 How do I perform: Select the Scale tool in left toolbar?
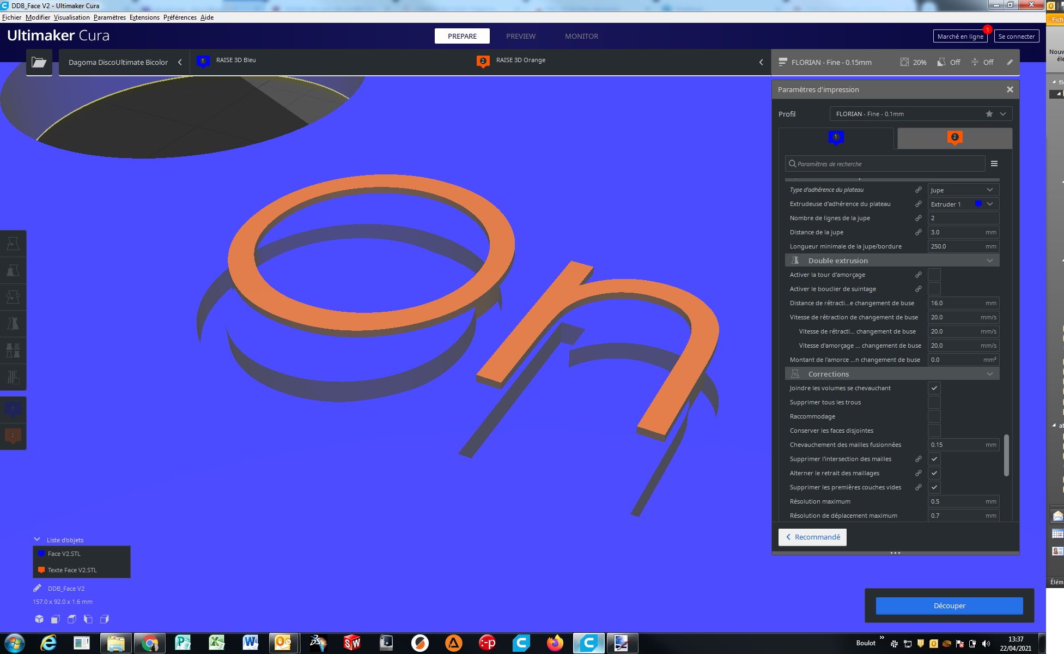[x=13, y=270]
